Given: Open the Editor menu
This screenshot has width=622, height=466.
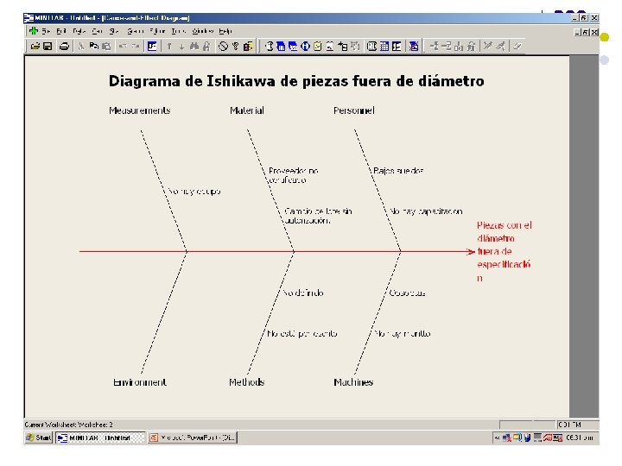Looking at the screenshot, I should (x=157, y=31).
